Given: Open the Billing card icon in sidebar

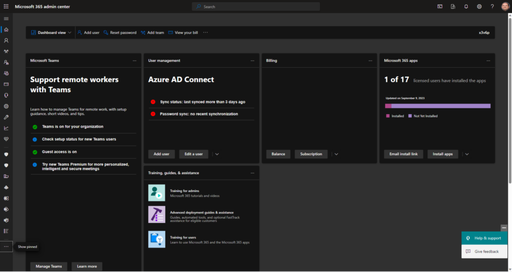Looking at the screenshot, I should point(6,84).
